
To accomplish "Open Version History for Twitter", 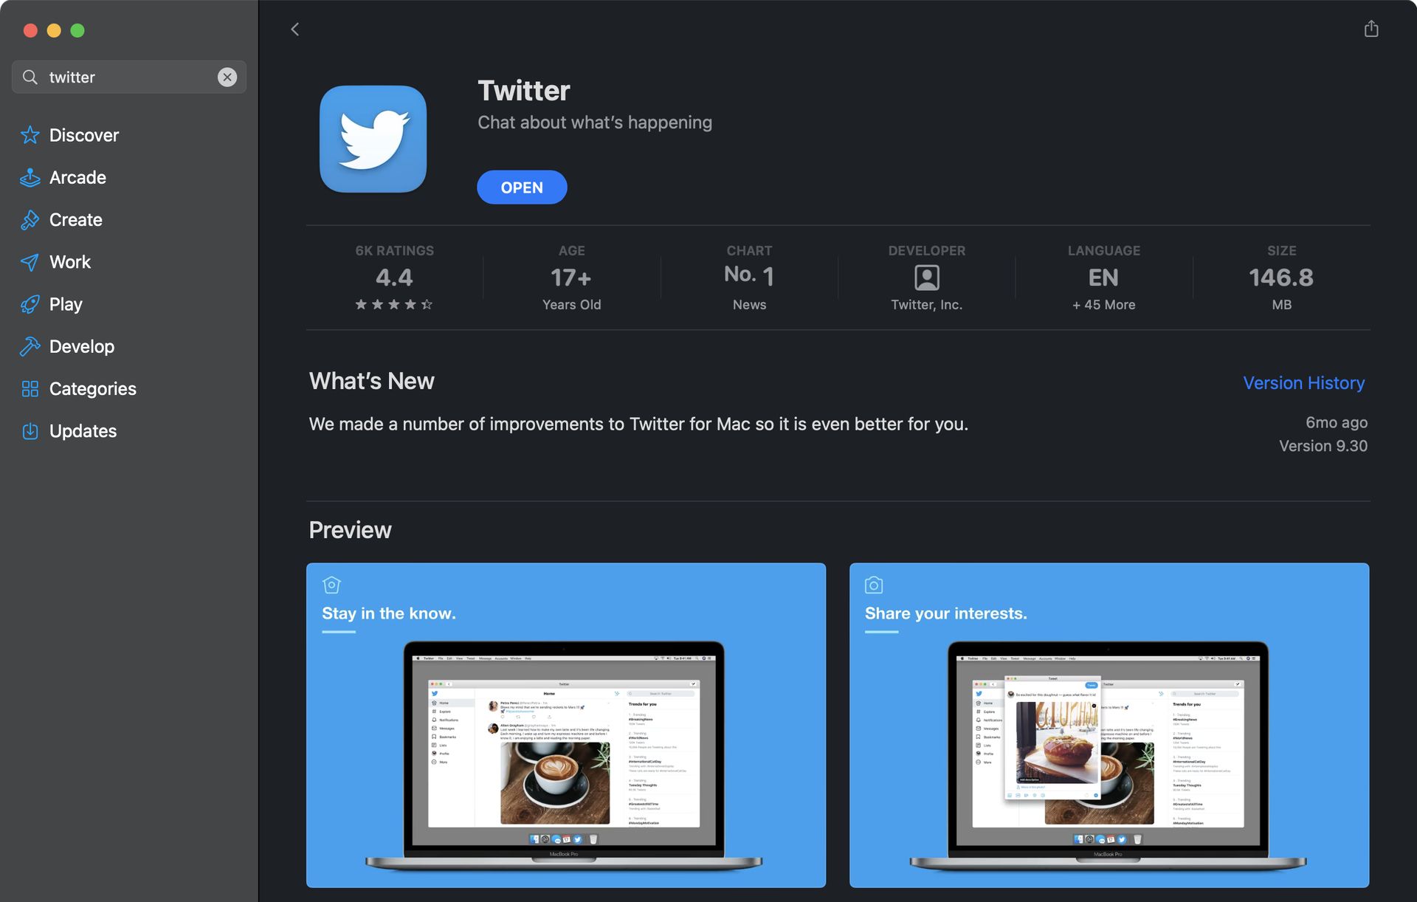I will click(1304, 382).
